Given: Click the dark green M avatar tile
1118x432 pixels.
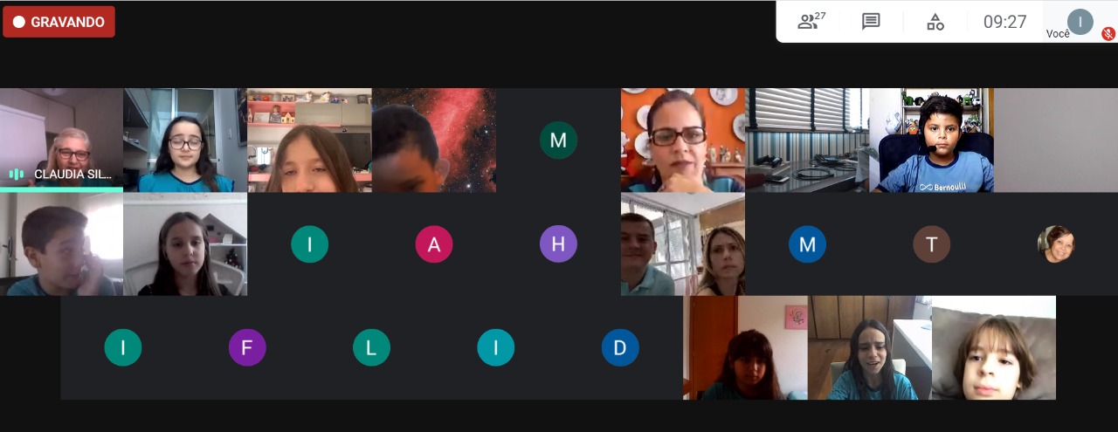Looking at the screenshot, I should [558, 140].
